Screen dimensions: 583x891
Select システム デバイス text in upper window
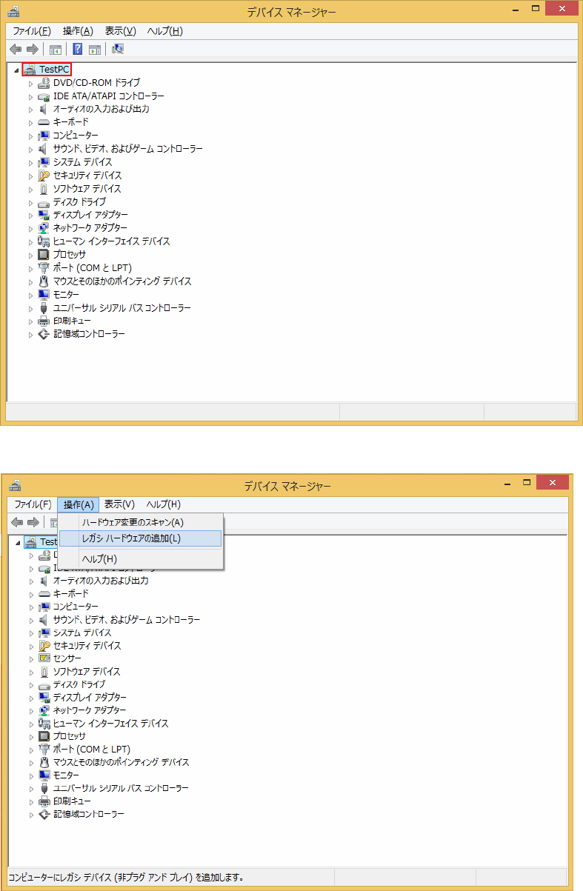tap(82, 162)
